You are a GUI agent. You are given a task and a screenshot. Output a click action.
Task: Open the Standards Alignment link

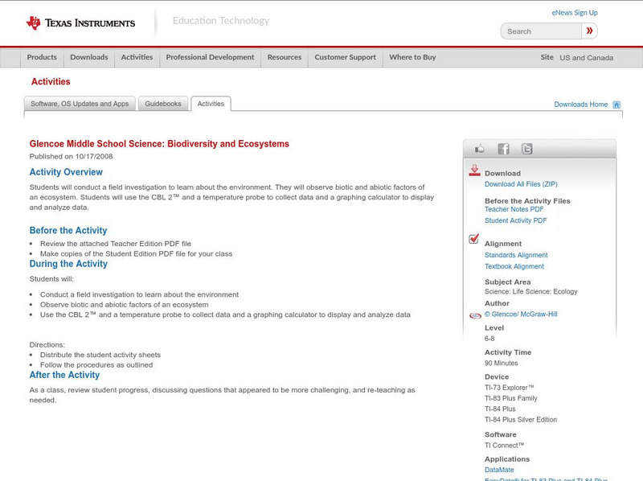point(516,255)
